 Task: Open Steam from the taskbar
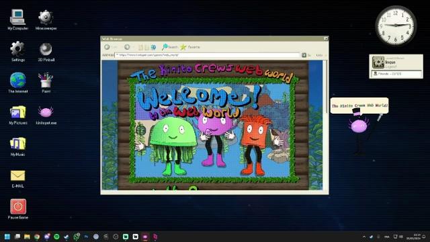[x=67, y=237]
